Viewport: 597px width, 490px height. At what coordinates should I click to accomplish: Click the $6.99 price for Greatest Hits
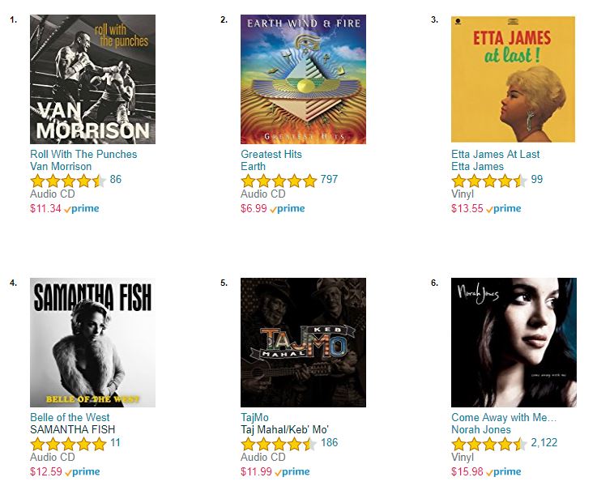click(x=254, y=208)
